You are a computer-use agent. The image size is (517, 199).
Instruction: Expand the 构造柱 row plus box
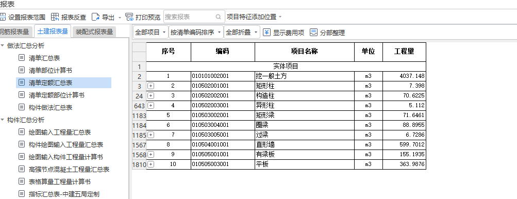(x=151, y=96)
